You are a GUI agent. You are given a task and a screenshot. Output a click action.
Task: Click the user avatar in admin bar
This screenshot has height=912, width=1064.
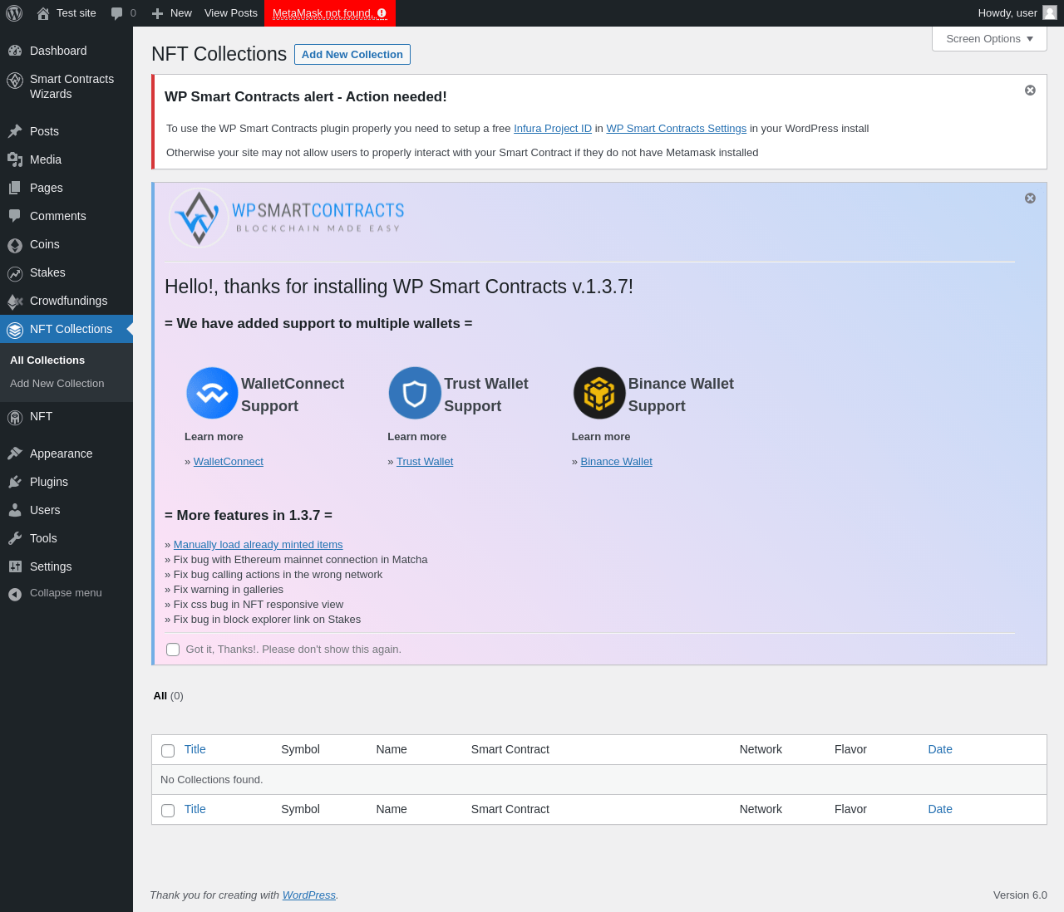[1050, 12]
